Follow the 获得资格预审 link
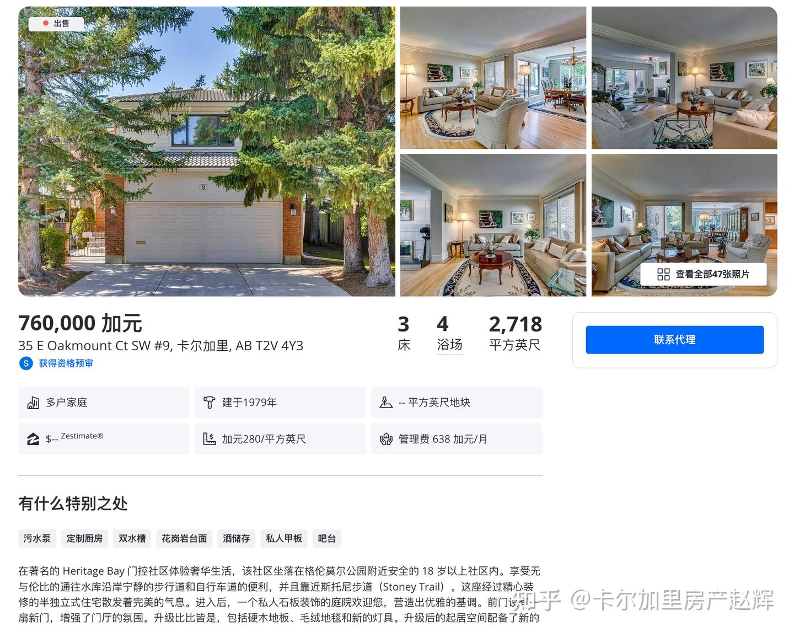The image size is (794, 632). (66, 363)
